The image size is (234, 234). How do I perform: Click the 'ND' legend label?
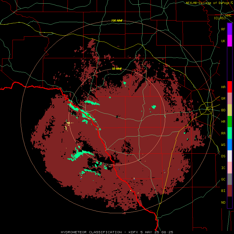pyautogui.click(x=223, y=203)
